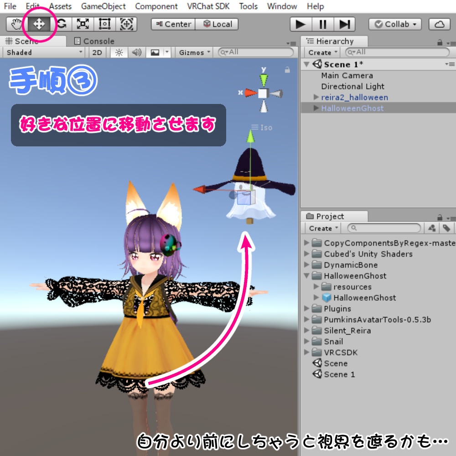
Task: Click Create in the Hierarchy panel
Action: click(x=320, y=52)
